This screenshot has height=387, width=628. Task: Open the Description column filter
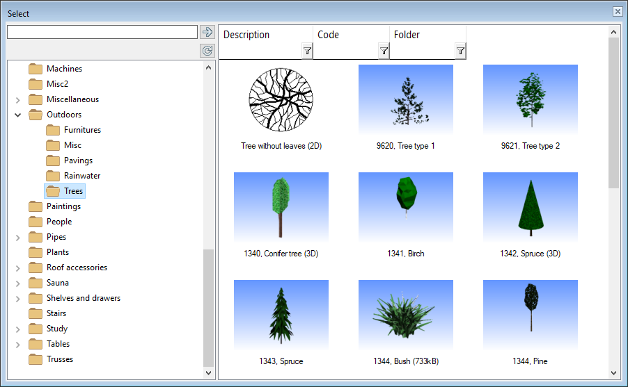307,51
